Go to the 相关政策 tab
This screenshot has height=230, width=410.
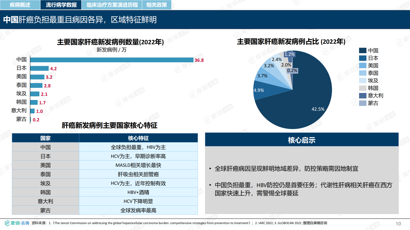157,5
